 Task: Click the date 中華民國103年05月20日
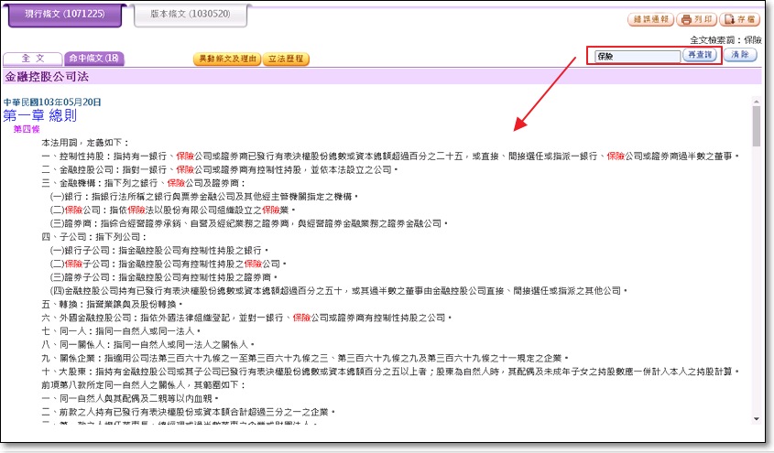coord(52,102)
